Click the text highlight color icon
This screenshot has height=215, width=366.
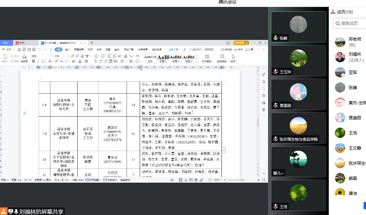73,61
